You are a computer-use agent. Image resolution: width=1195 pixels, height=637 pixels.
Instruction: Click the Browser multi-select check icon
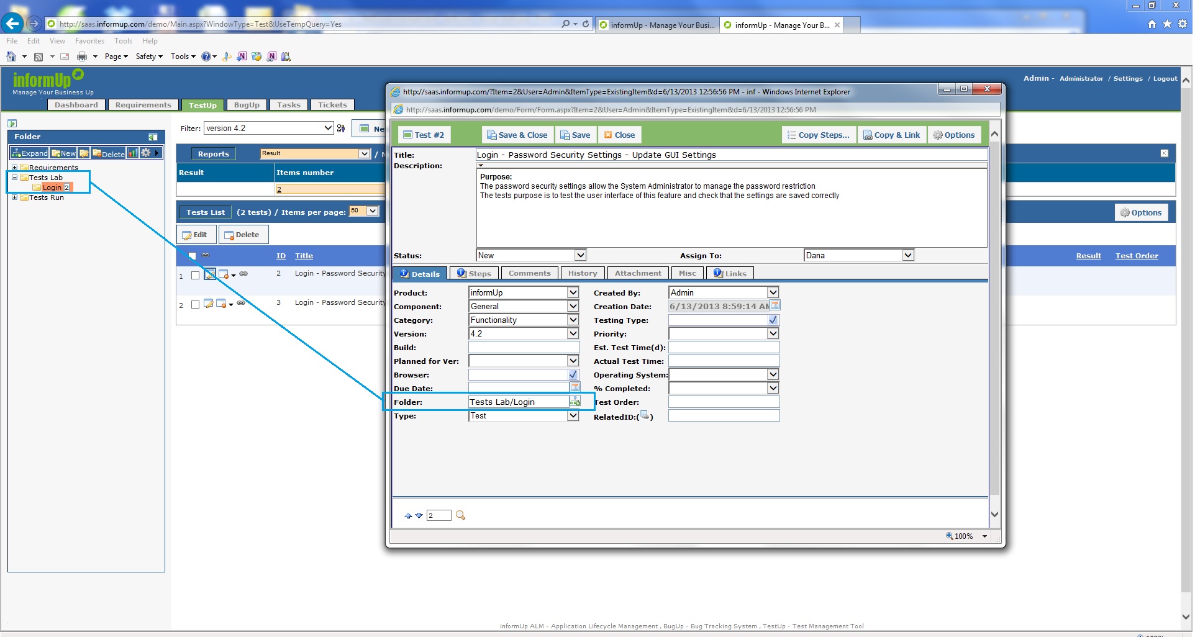[x=573, y=374]
